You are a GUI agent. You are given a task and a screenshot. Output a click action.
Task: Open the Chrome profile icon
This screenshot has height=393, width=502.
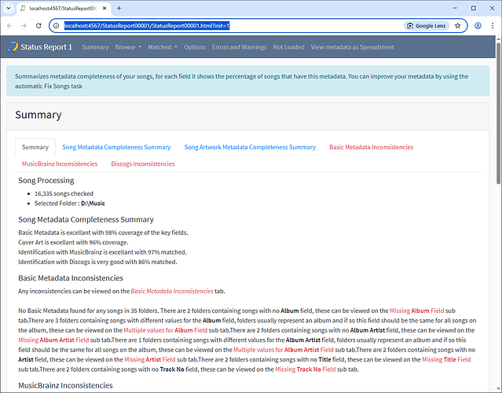coord(478,26)
